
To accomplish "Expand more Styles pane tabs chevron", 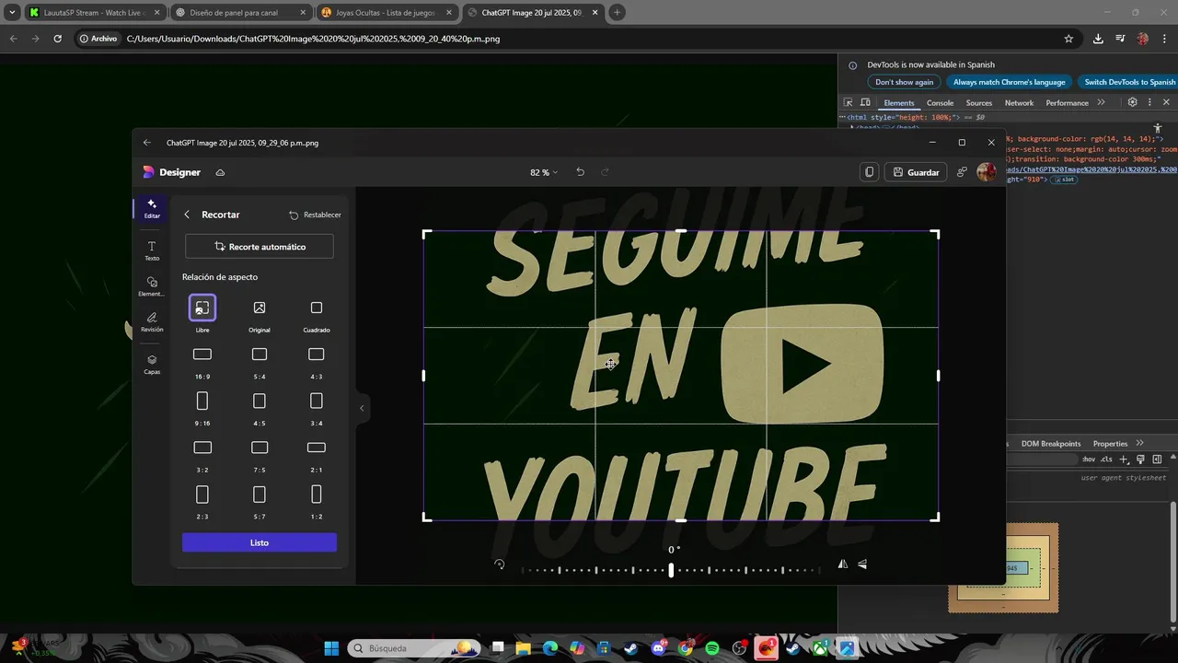I will pyautogui.click(x=1139, y=443).
